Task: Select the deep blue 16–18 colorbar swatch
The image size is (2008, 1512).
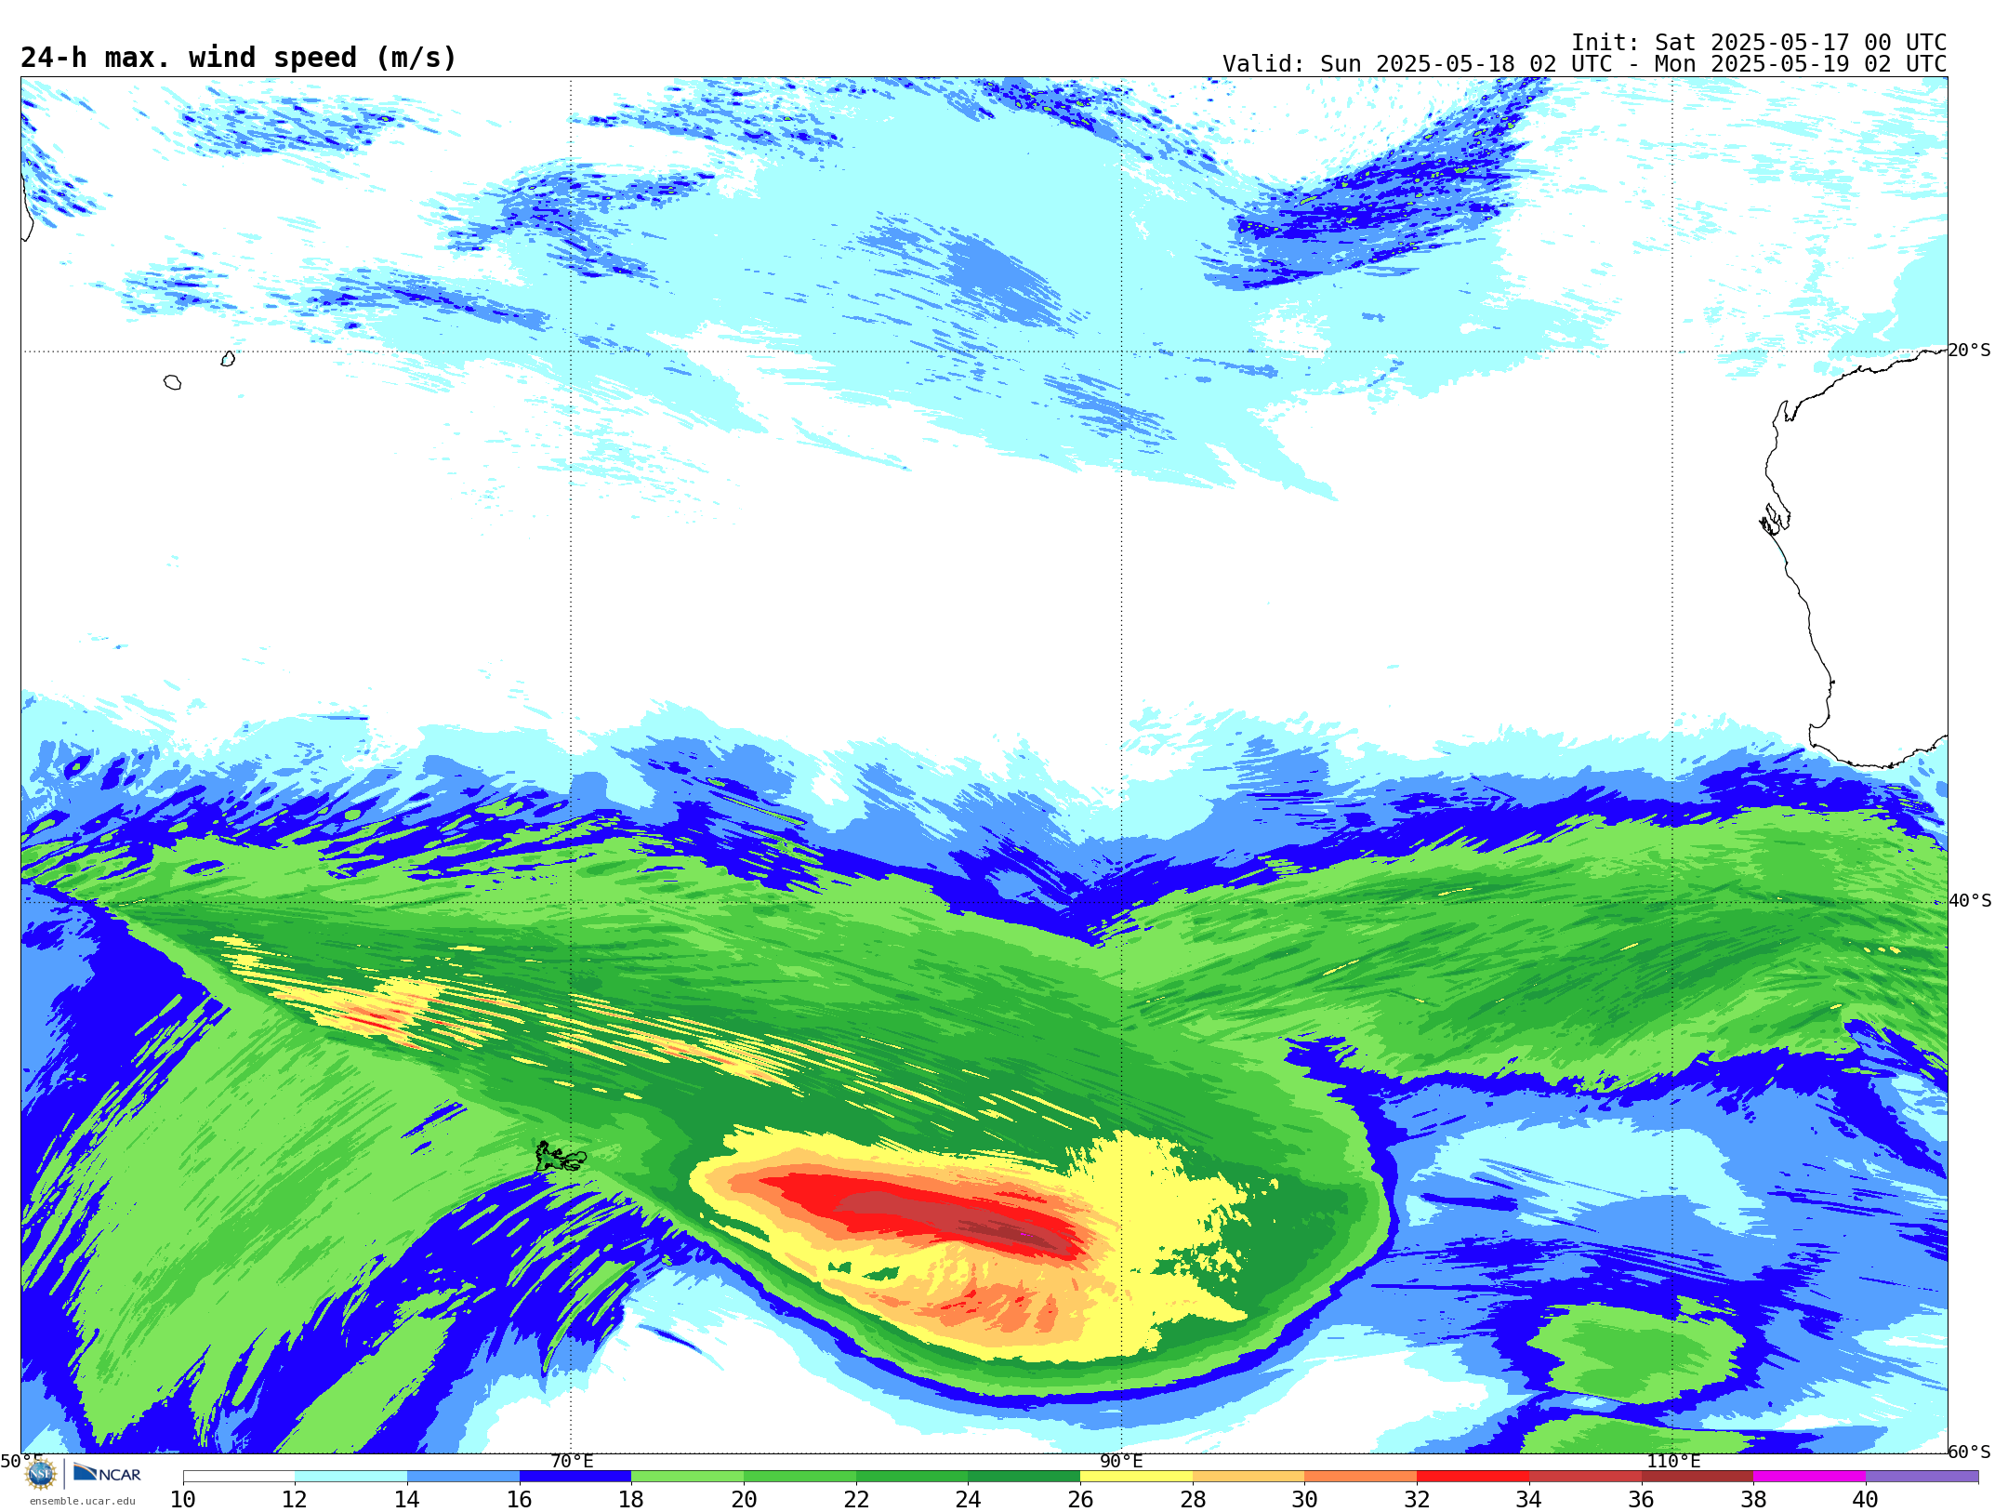Action: pos(575,1476)
